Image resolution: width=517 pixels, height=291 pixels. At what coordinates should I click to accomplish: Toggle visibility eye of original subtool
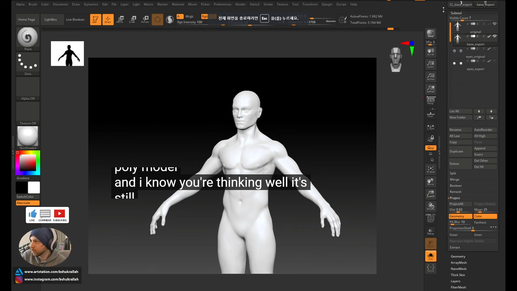[x=495, y=24]
